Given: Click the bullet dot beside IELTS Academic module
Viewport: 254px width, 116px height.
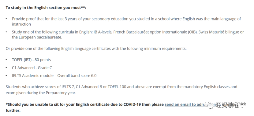Looking at the screenshot, I should [x=6, y=76].
